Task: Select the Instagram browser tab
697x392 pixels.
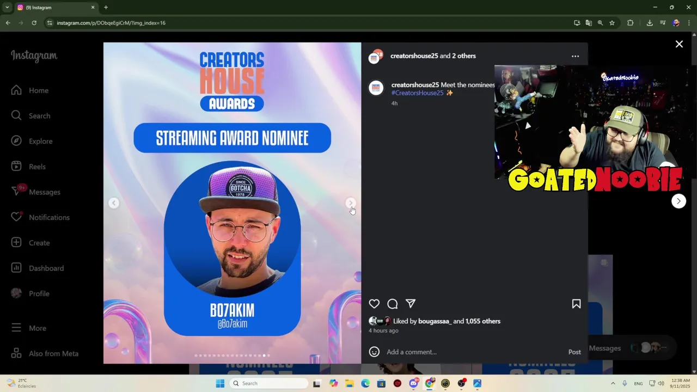Action: [56, 8]
